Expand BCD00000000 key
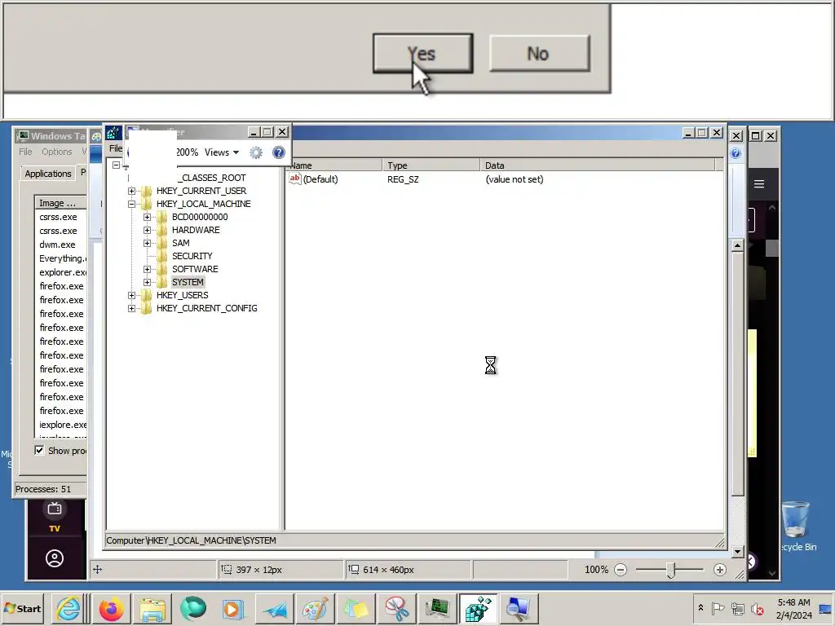Screen dimensions: 835x626 [147, 217]
